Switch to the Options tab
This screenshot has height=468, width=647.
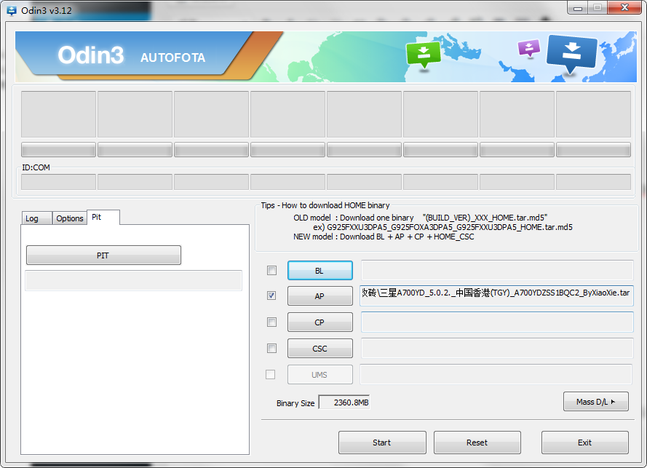coord(70,218)
